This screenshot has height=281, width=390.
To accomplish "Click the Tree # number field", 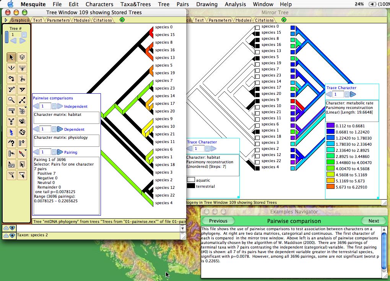I will (15, 34).
